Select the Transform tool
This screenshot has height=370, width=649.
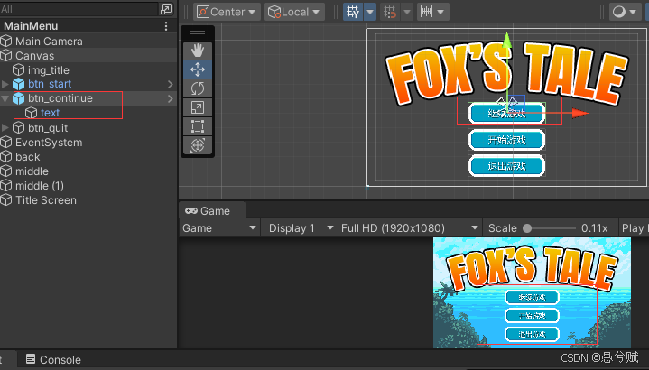[x=198, y=145]
